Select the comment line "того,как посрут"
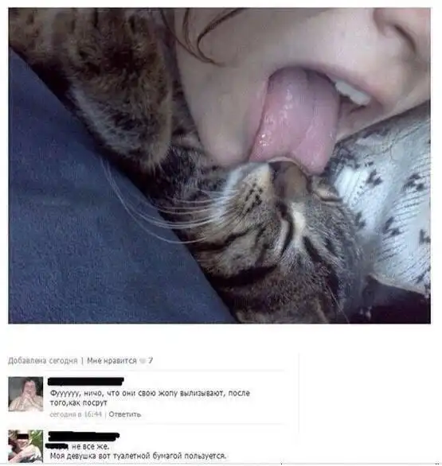The image size is (442, 466). pos(78,403)
